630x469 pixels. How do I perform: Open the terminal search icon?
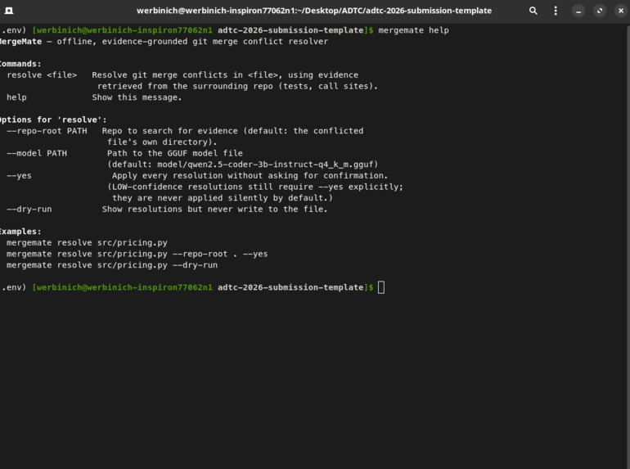tap(533, 11)
